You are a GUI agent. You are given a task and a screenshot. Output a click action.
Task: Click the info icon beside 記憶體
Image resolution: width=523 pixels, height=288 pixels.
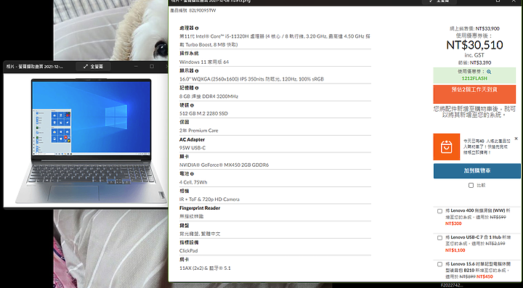click(x=197, y=88)
